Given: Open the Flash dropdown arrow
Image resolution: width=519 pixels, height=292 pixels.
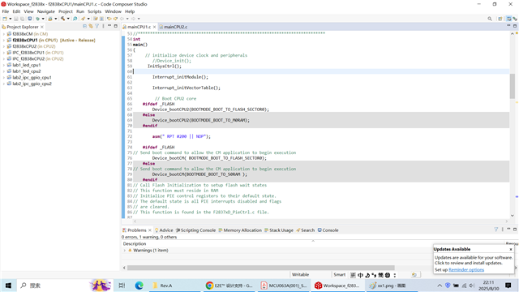Looking at the screenshot, I should click(88, 19).
